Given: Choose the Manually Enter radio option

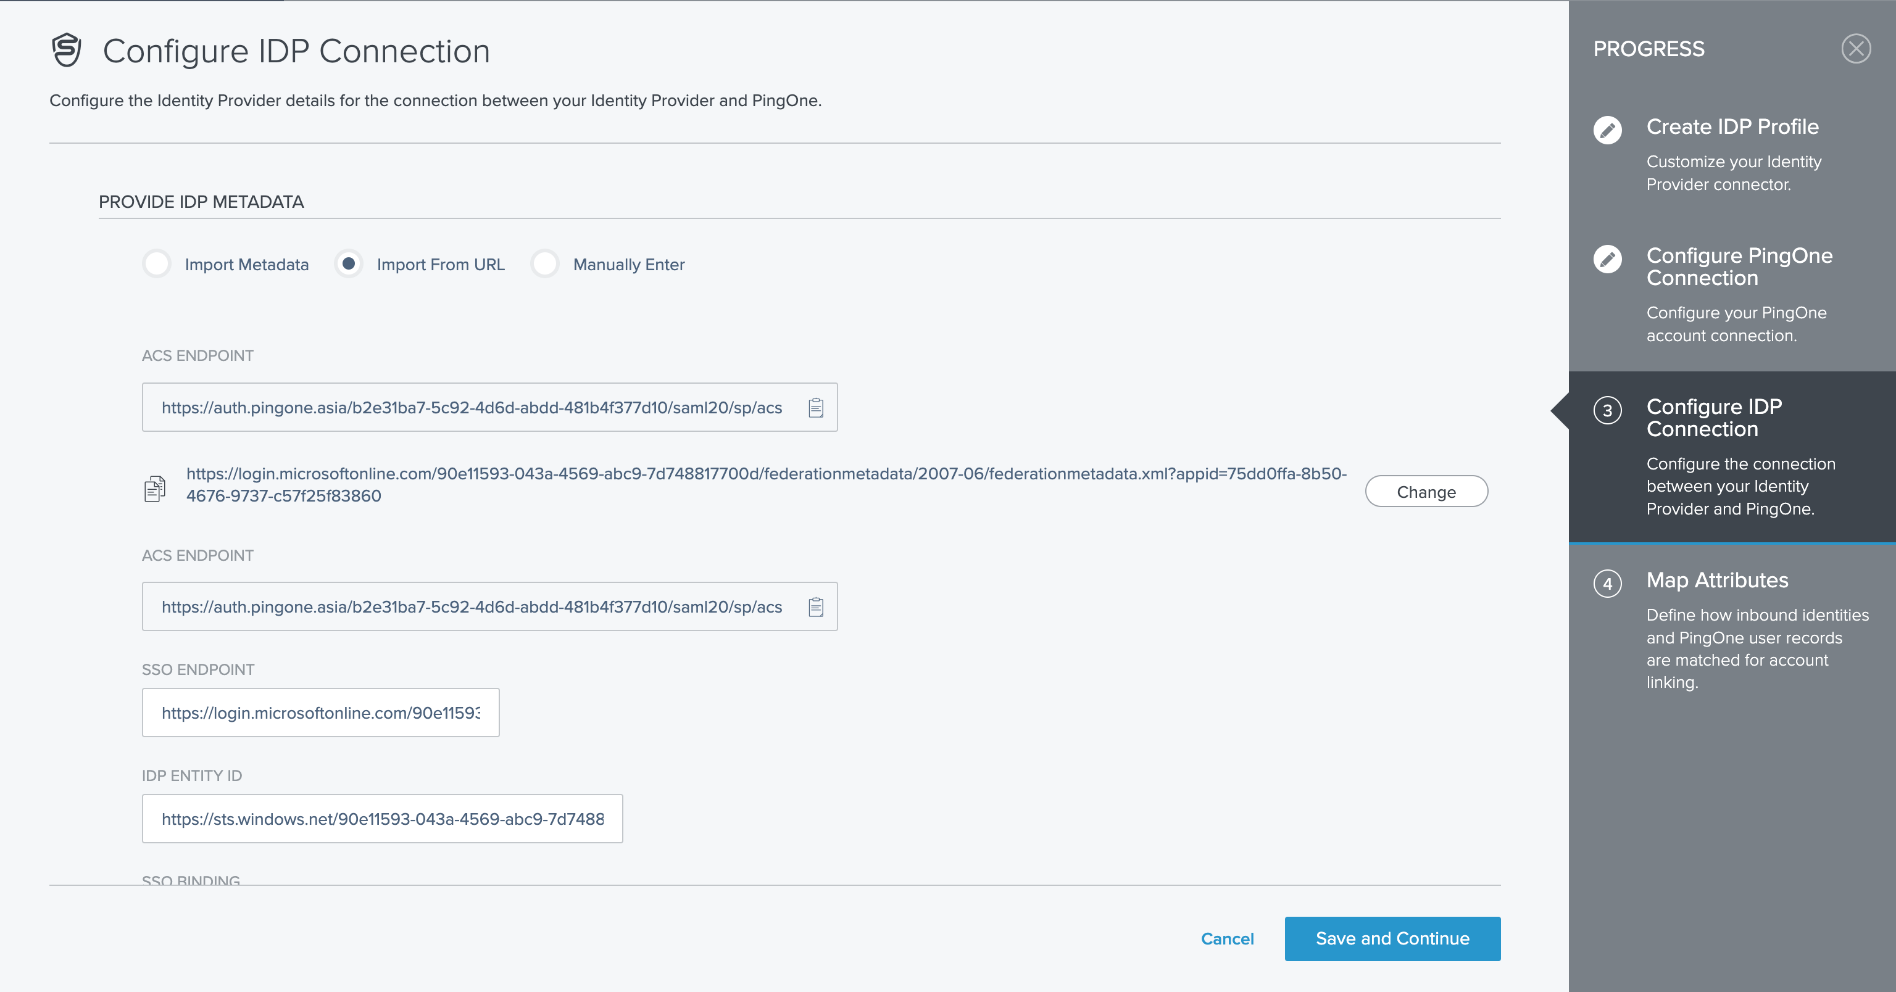Looking at the screenshot, I should click(x=544, y=263).
